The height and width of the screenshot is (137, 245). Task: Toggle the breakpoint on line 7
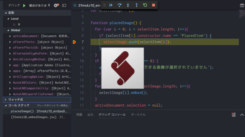click(x=74, y=42)
